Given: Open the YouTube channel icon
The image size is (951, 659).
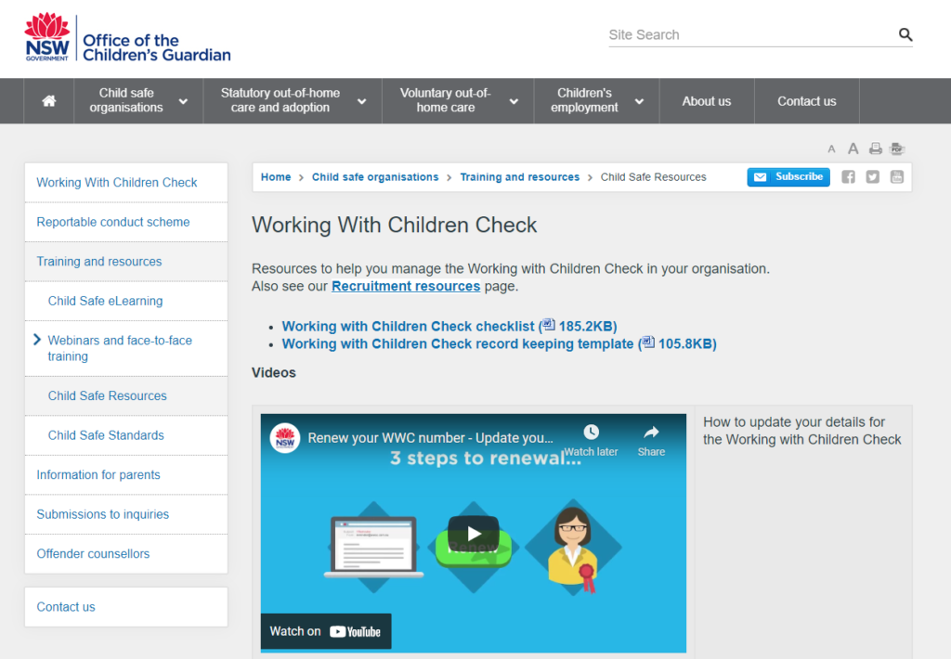Looking at the screenshot, I should pos(896,176).
